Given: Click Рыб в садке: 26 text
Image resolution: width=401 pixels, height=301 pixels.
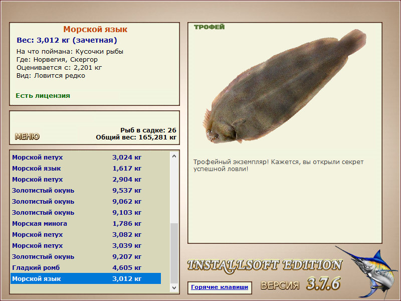Looking at the screenshot, I should point(148,130).
